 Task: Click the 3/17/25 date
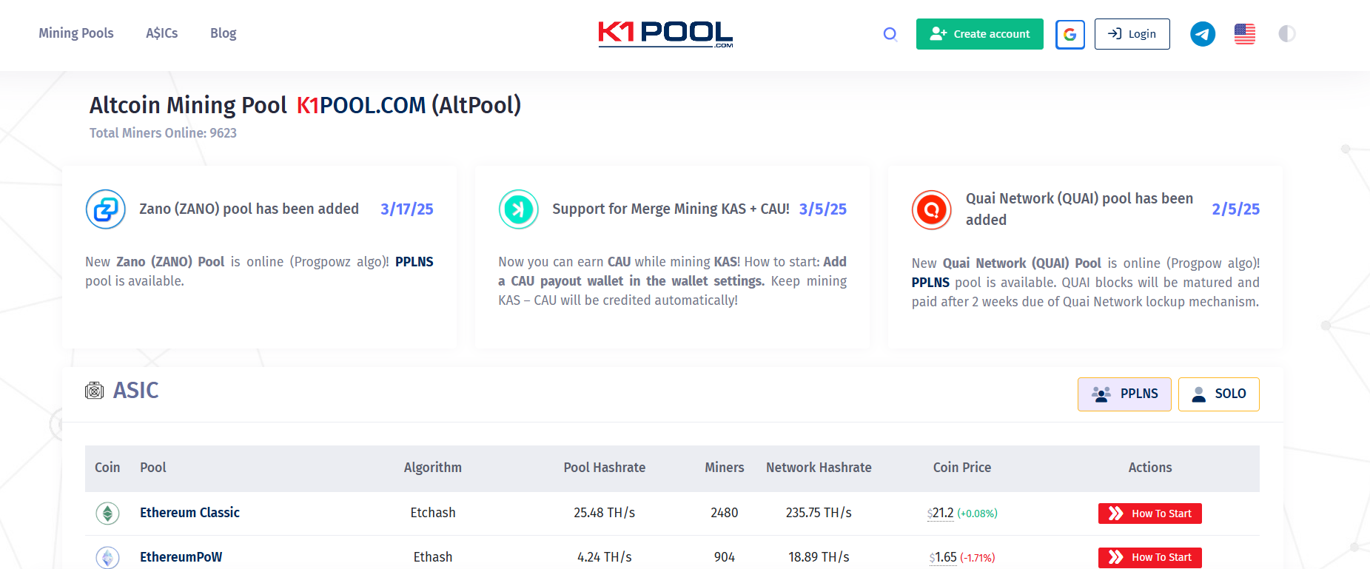pyautogui.click(x=407, y=209)
